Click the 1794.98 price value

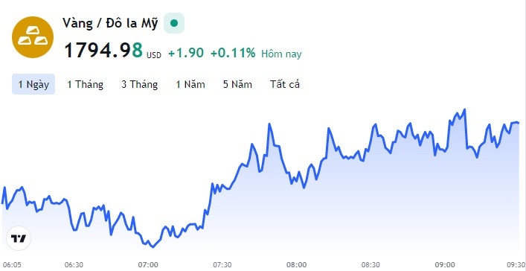tap(103, 50)
